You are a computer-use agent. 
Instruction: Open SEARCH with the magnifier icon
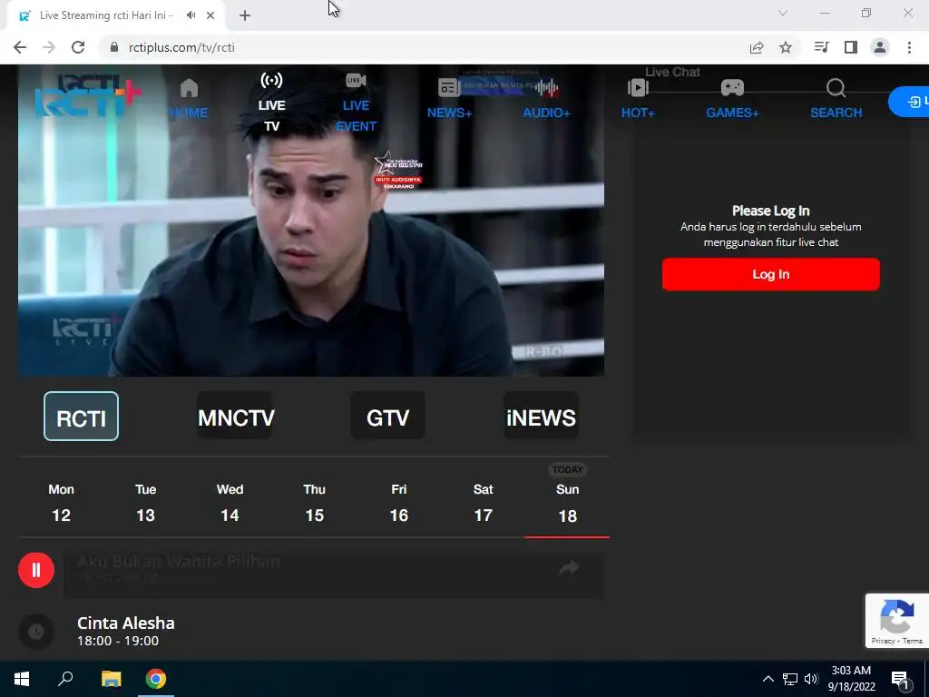(836, 99)
